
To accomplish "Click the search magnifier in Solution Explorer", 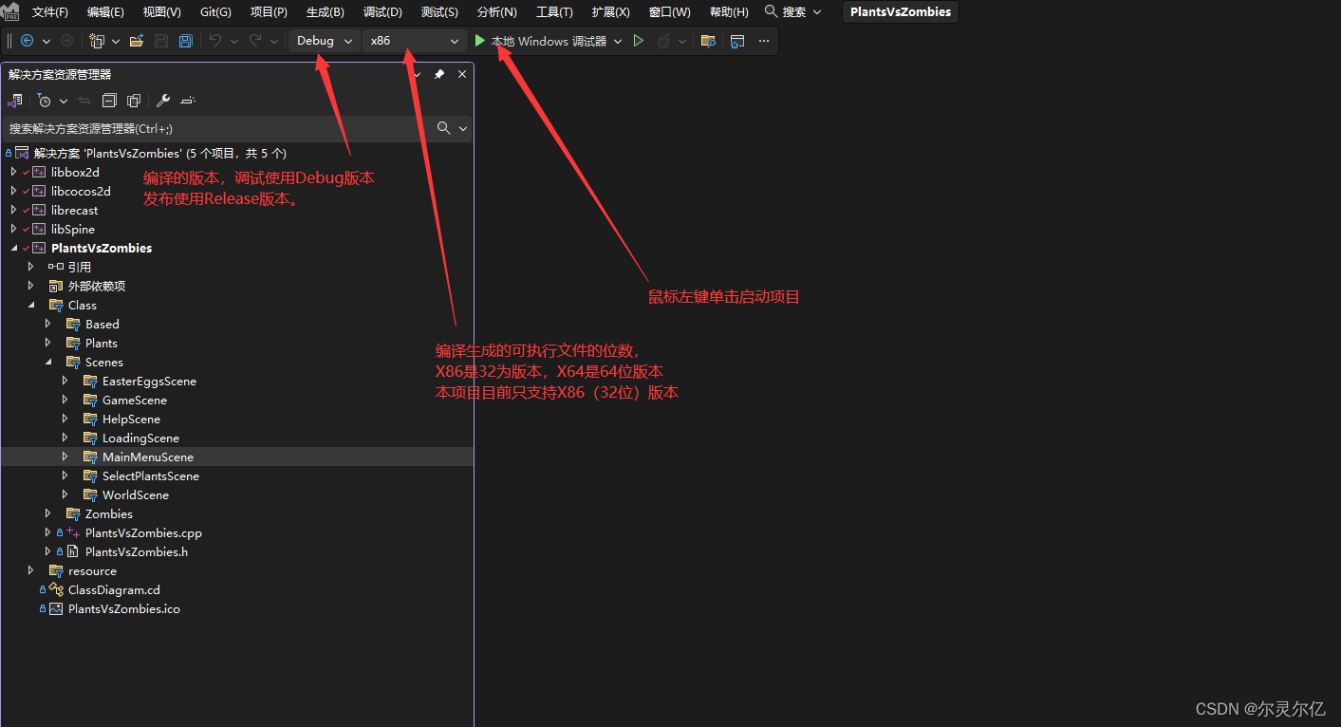I will pos(443,128).
